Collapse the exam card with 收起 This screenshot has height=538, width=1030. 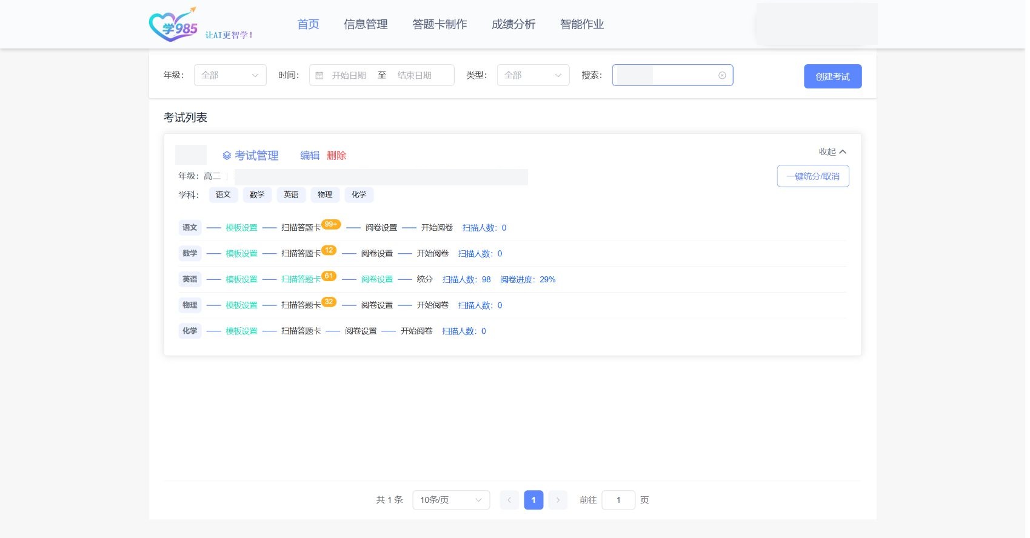[832, 151]
